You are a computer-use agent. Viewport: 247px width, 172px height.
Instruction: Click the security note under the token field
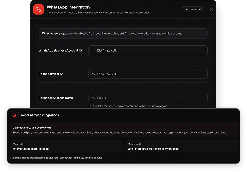(128, 106)
